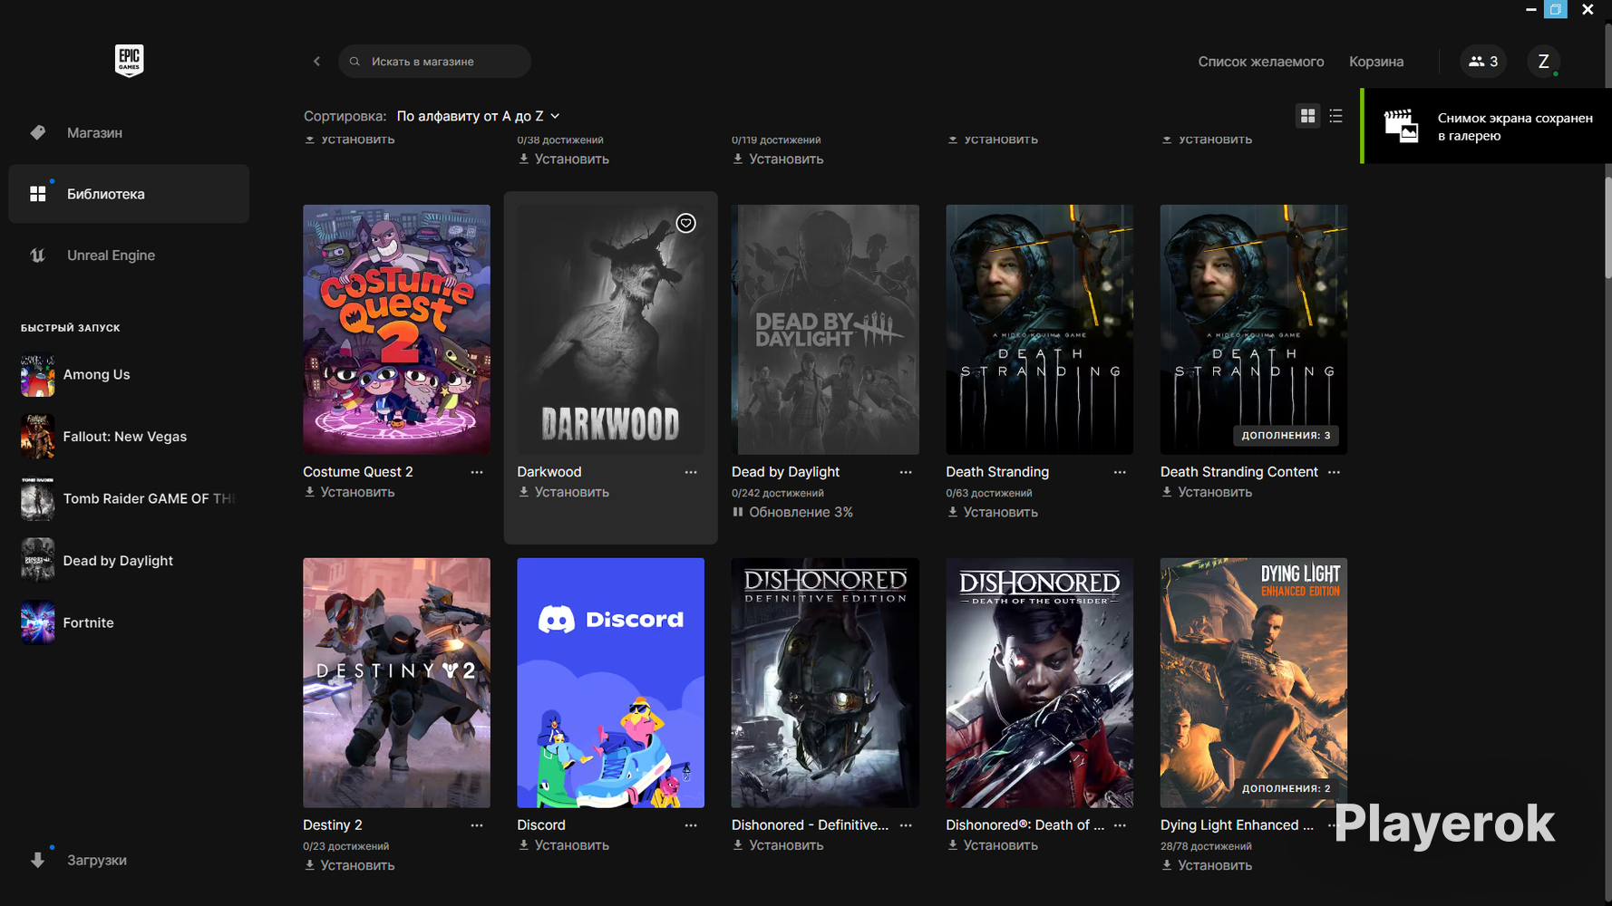The width and height of the screenshot is (1612, 906).
Task: Switch to list view
Action: click(x=1335, y=116)
